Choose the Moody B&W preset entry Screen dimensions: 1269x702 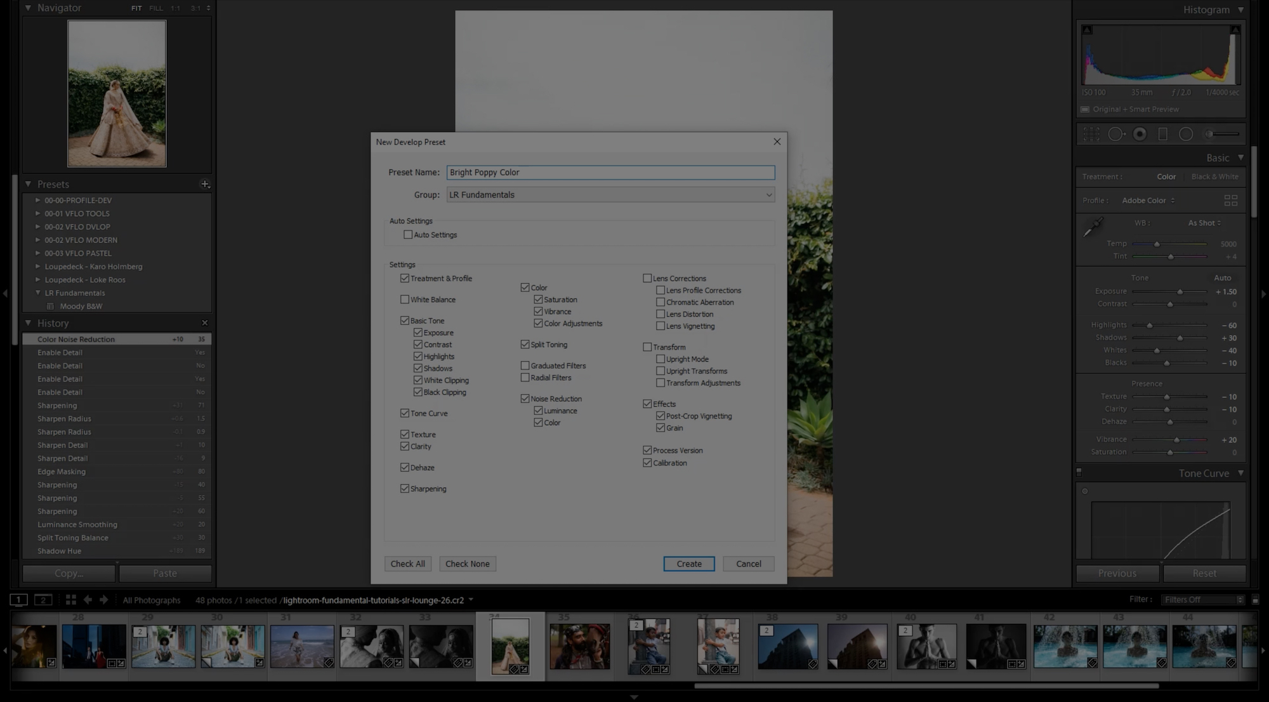[x=81, y=306]
